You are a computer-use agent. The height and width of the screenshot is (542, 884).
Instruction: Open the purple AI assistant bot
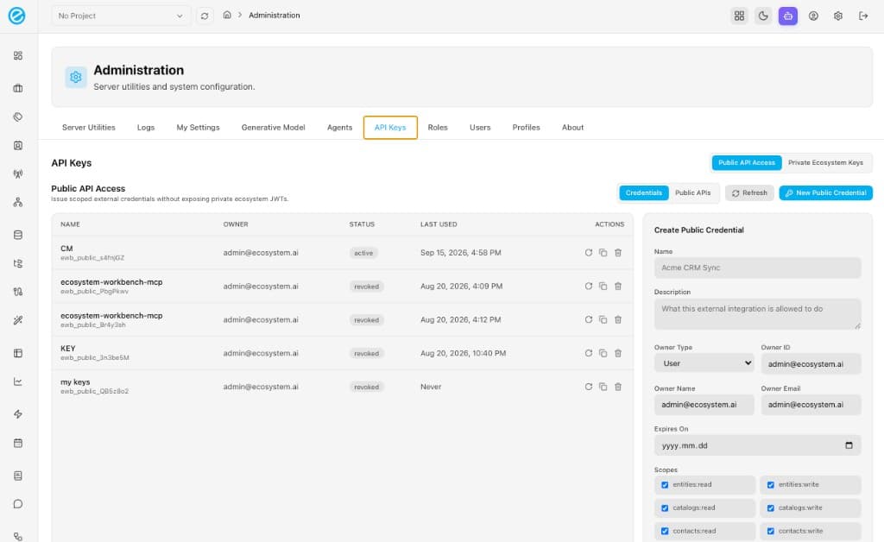[788, 16]
